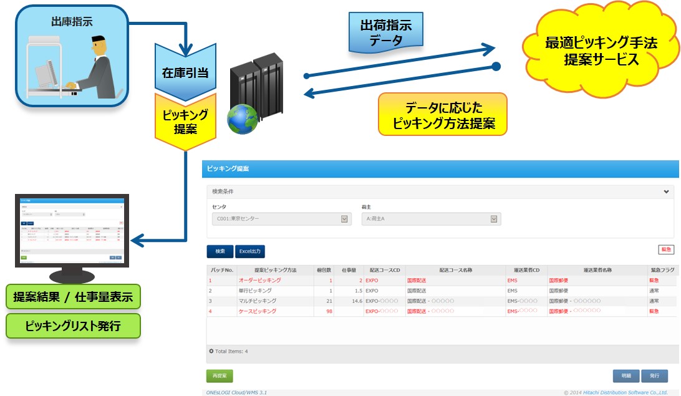Click the Excel出力 export button

[249, 251]
